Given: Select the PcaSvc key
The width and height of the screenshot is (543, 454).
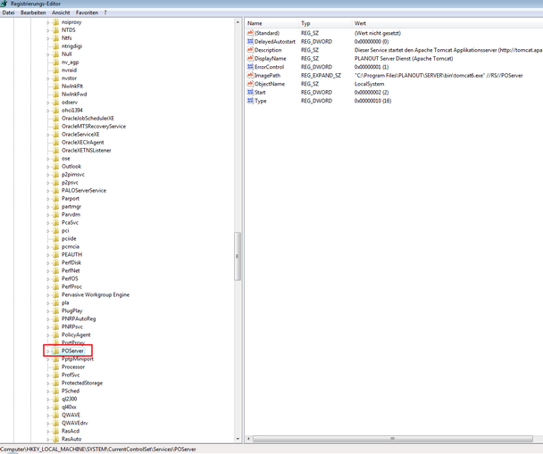Looking at the screenshot, I should 70,222.
